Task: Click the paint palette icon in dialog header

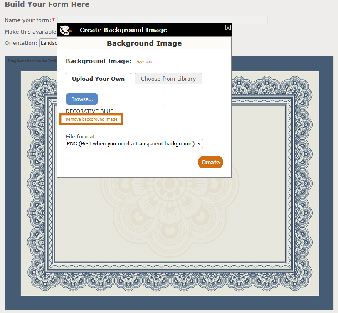Action: (x=65, y=30)
